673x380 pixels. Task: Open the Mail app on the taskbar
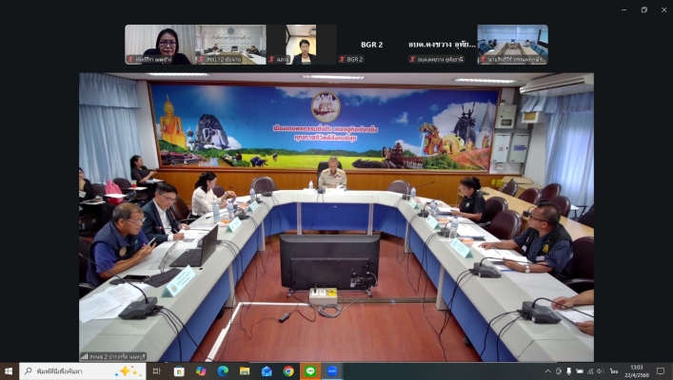tap(267, 371)
